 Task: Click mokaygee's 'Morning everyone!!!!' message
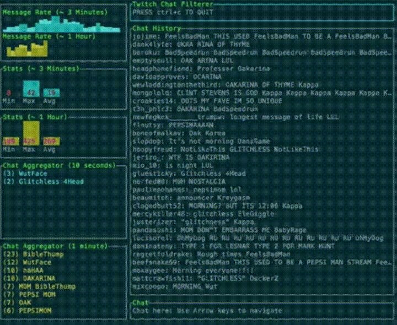193,270
